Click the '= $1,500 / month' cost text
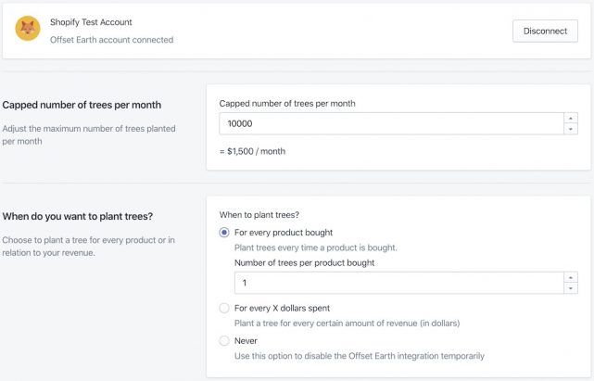594x381 pixels. 252,151
